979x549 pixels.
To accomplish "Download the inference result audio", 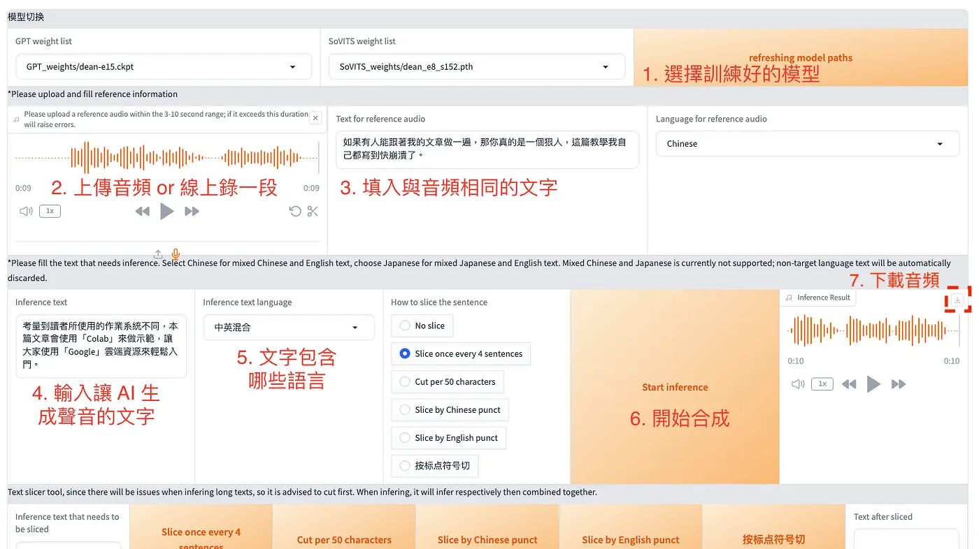I will 957,300.
